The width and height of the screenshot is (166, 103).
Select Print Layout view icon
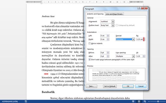pos(139,101)
